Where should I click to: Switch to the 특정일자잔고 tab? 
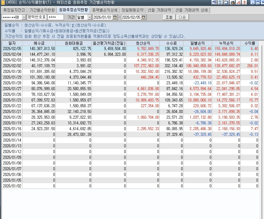pos(14,10)
